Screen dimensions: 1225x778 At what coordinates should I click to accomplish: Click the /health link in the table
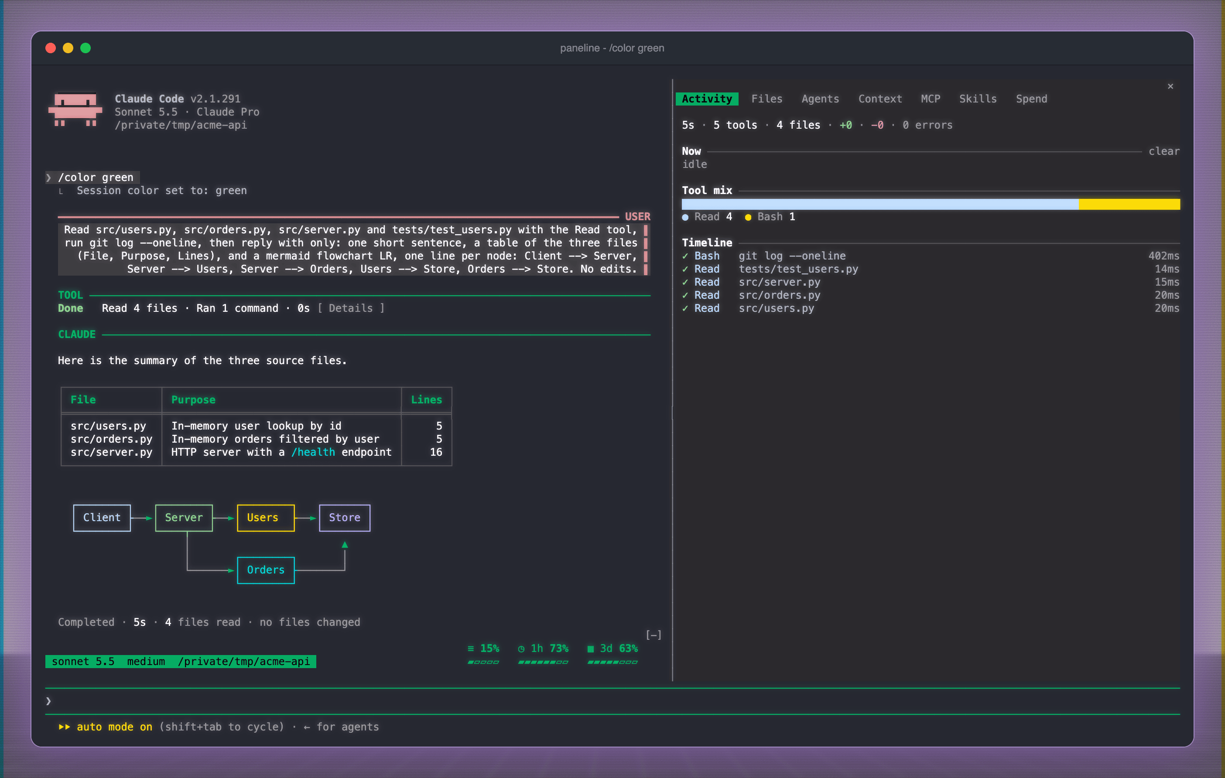(x=313, y=452)
